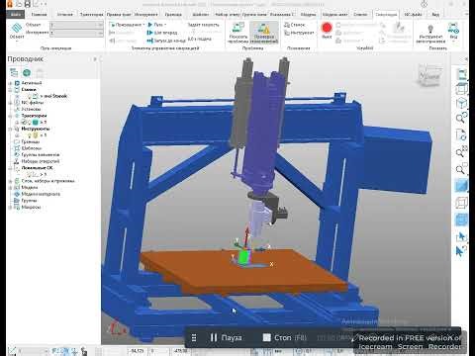475x356 pixels.
Task: Expand the Макросы tree node
Action: (x=10, y=207)
